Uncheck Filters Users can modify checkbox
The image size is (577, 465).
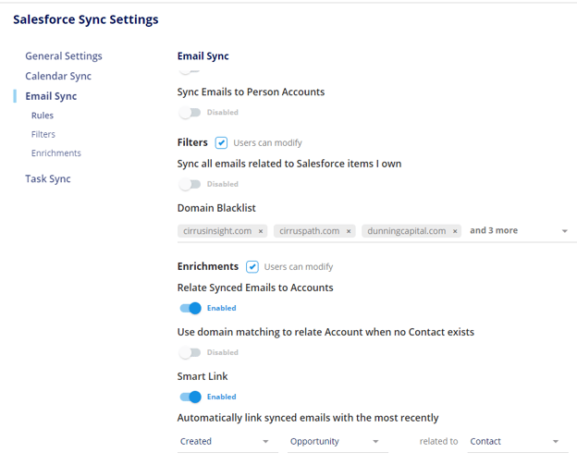click(x=221, y=142)
